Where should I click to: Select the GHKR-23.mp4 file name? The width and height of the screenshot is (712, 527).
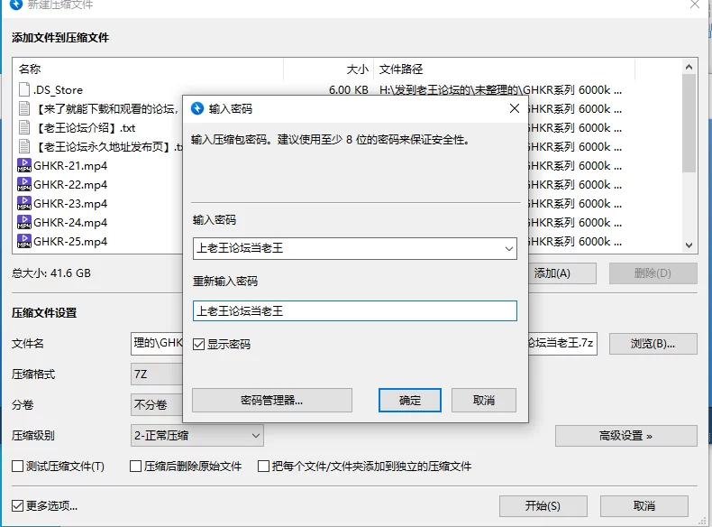pyautogui.click(x=70, y=203)
